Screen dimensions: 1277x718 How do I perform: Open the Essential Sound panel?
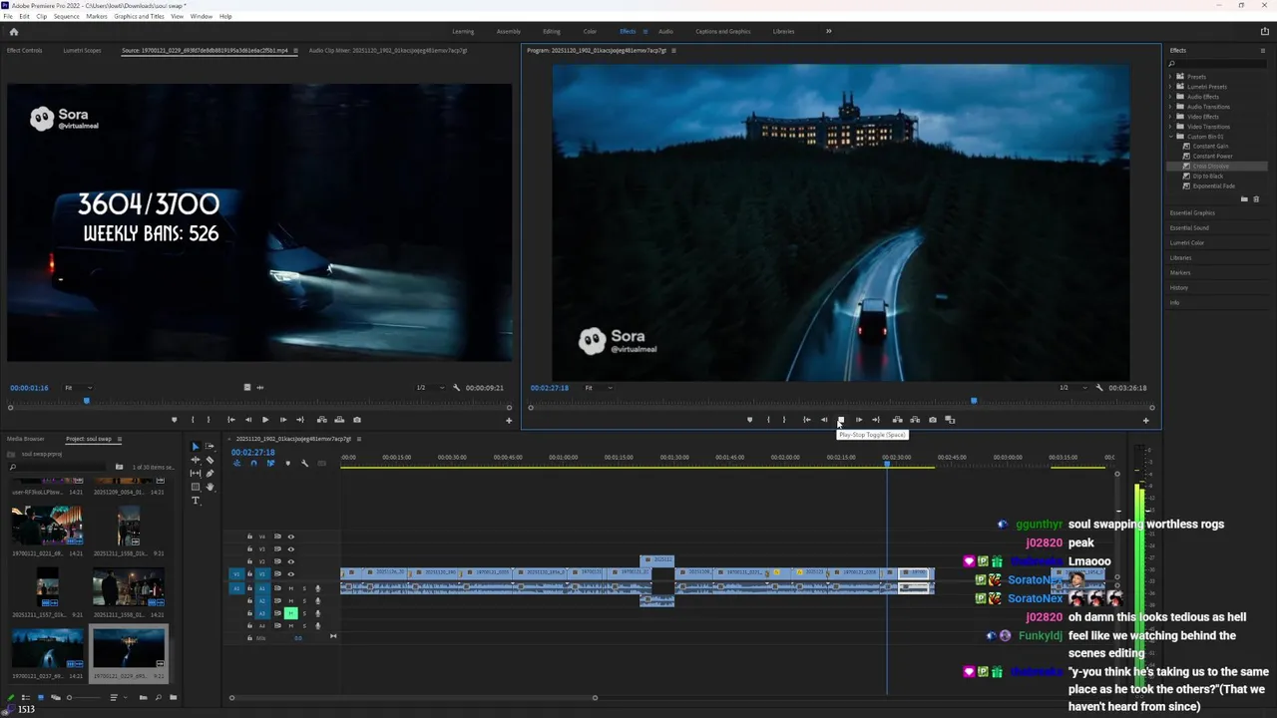[x=1189, y=227]
